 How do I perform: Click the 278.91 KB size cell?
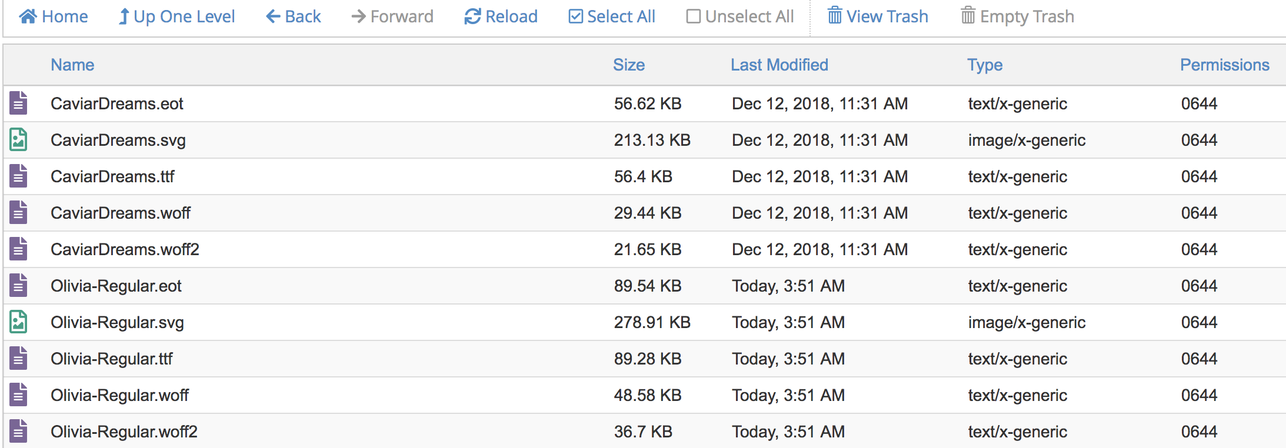pos(652,322)
